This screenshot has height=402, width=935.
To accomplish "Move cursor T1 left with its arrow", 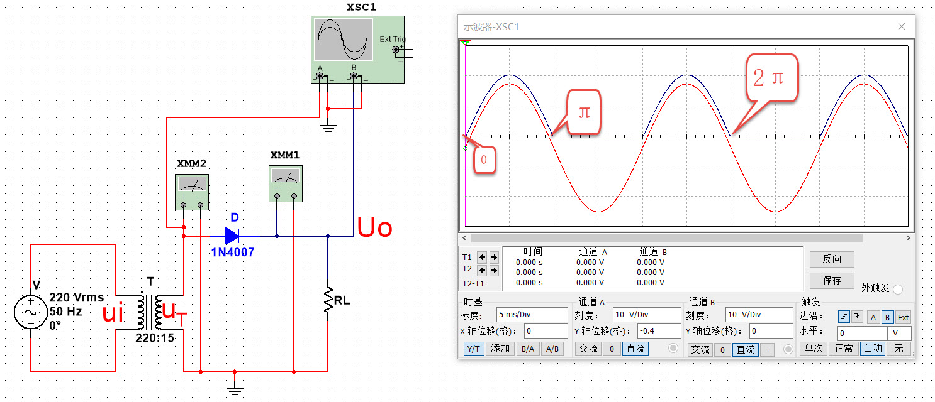I will [483, 257].
